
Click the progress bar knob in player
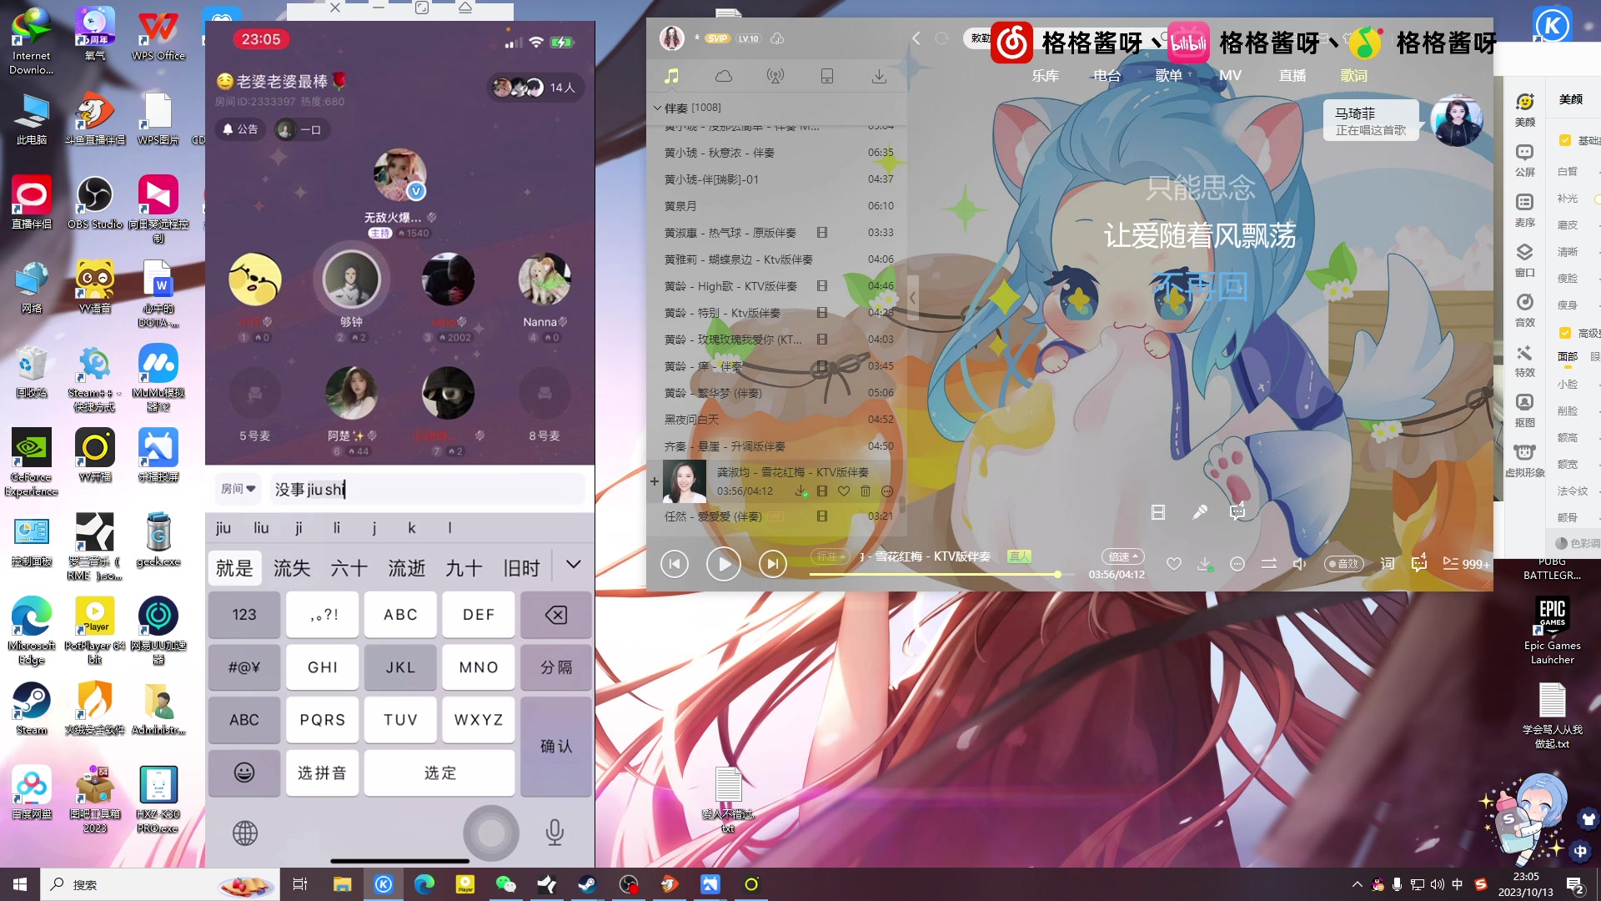pos(1057,574)
